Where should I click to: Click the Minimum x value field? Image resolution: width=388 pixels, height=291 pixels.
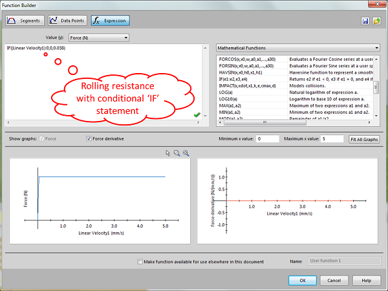[x=268, y=139]
